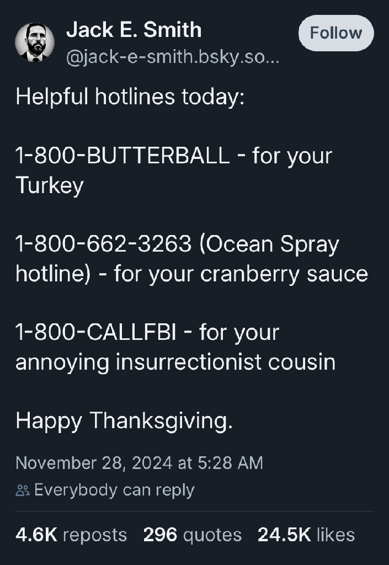Viewport: 389px width, 565px height.
Task: Open Jack E. Smith display name
Action: pos(134,30)
